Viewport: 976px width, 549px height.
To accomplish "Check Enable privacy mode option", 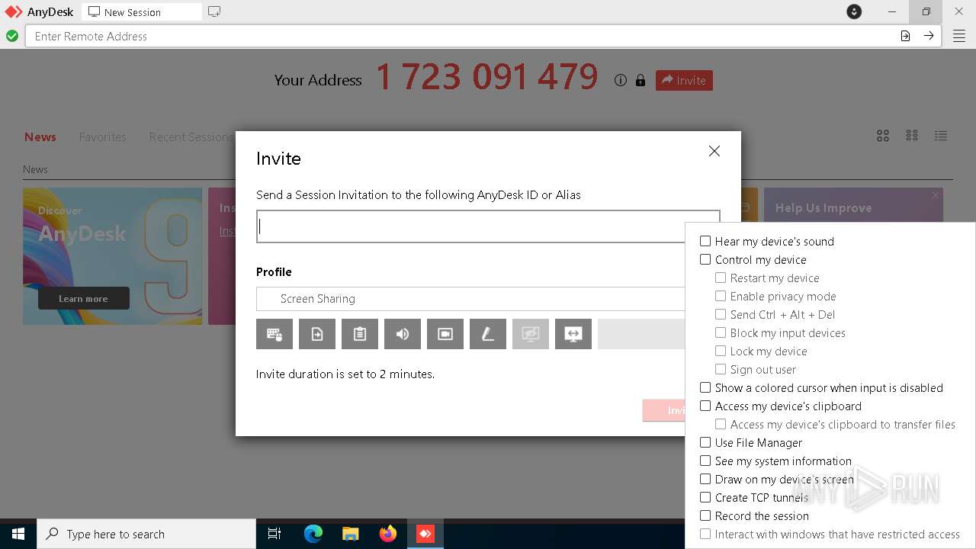I will pos(721,296).
